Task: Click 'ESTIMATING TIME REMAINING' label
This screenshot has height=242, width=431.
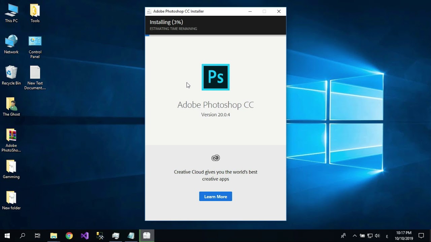Action: point(173,29)
